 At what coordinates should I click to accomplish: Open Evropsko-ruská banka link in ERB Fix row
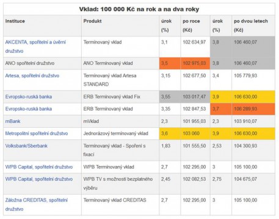pos(29,97)
